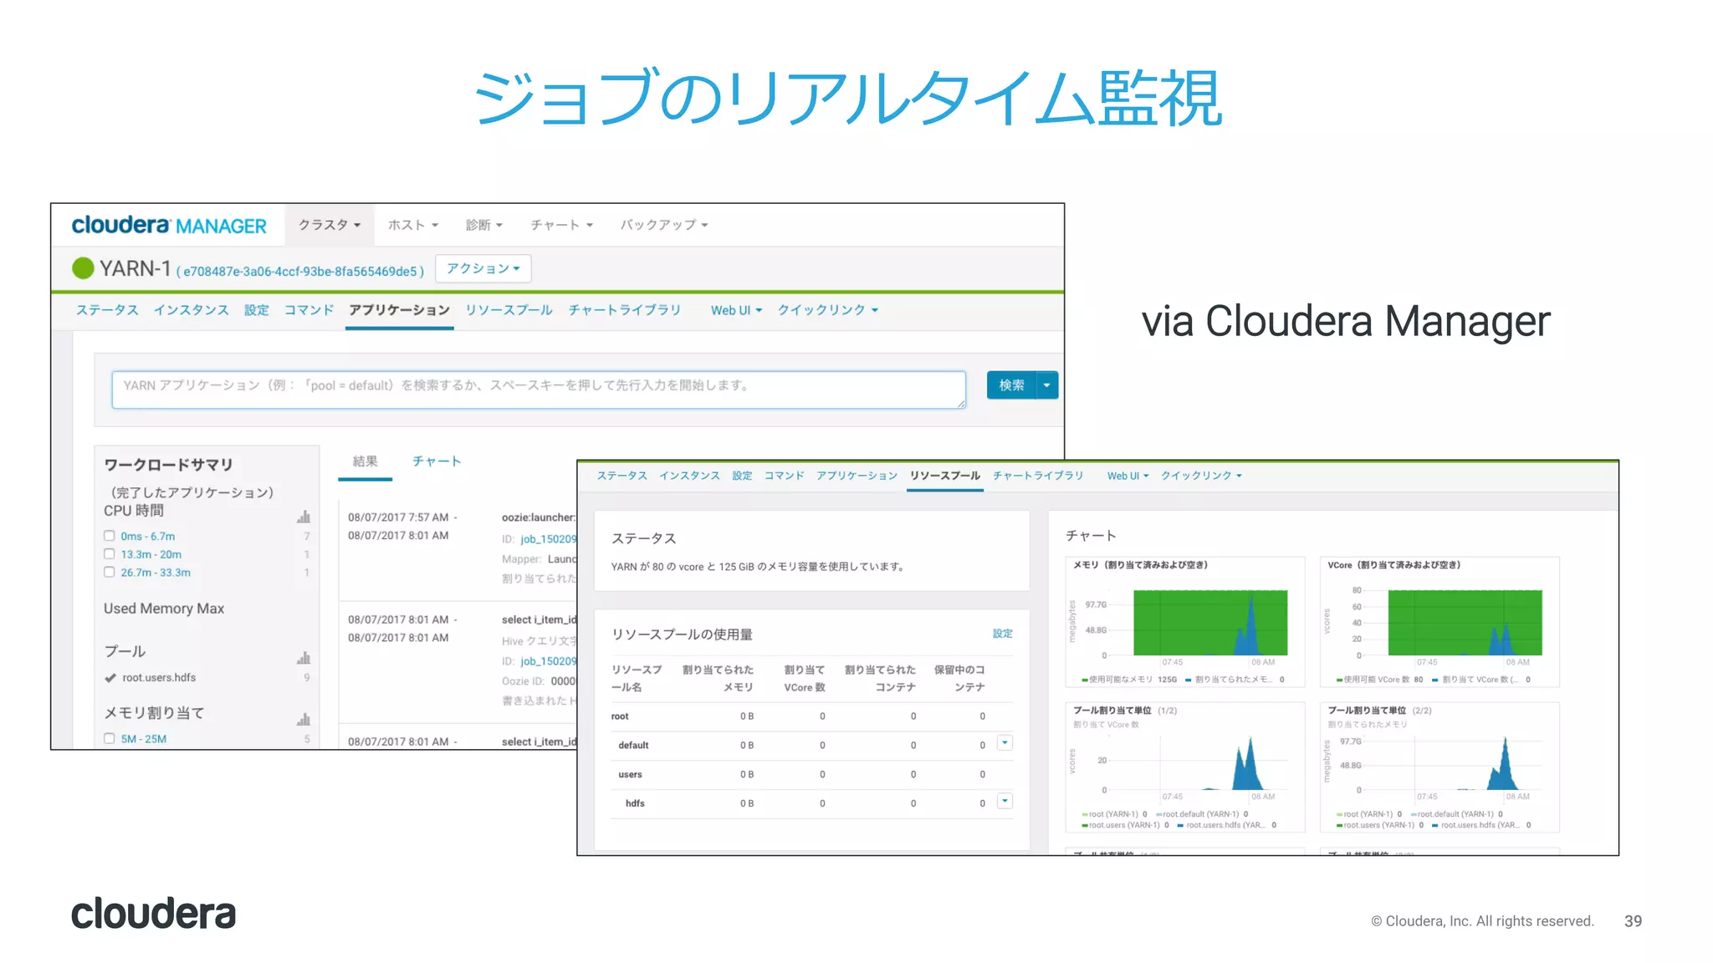Open the クラスタ dropdown menu

coord(330,225)
